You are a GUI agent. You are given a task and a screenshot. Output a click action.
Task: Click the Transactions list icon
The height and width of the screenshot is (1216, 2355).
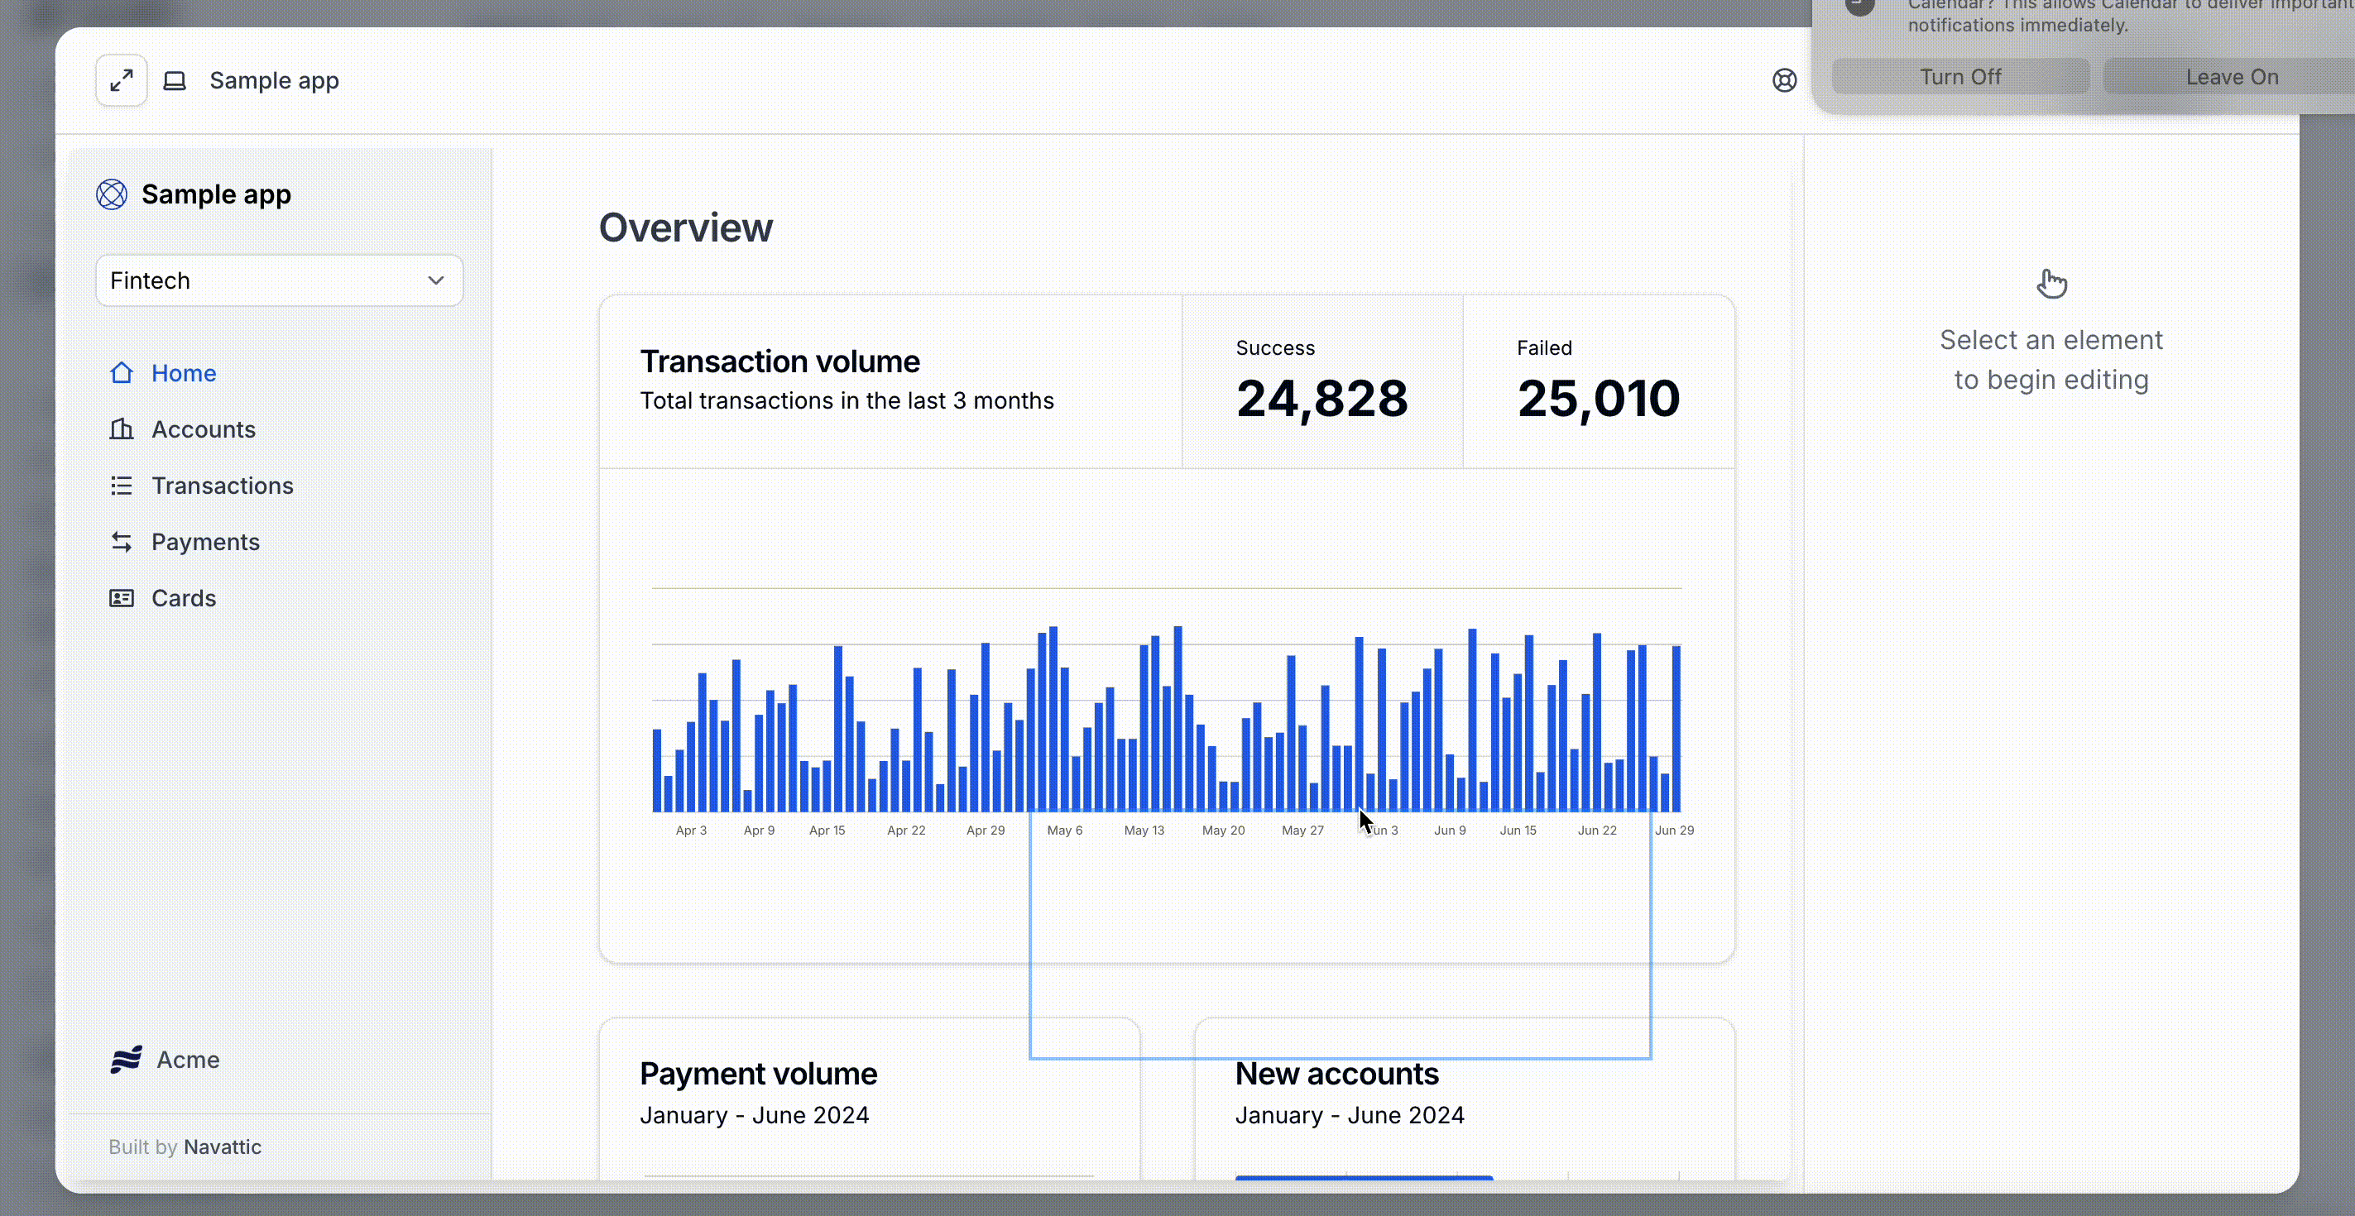(x=122, y=486)
